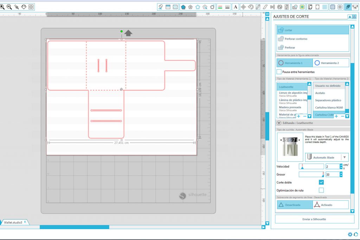Open the Shear parallelogram icon
The width and height of the screenshot is (360, 240).
point(265,7)
